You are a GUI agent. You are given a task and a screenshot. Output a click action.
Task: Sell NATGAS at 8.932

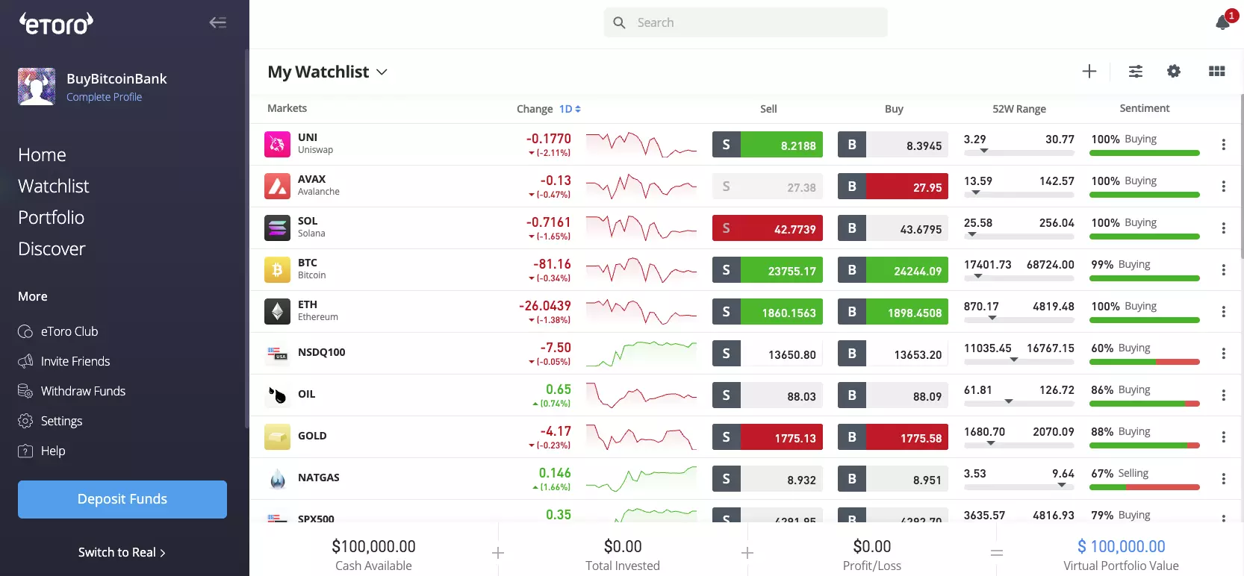point(768,479)
